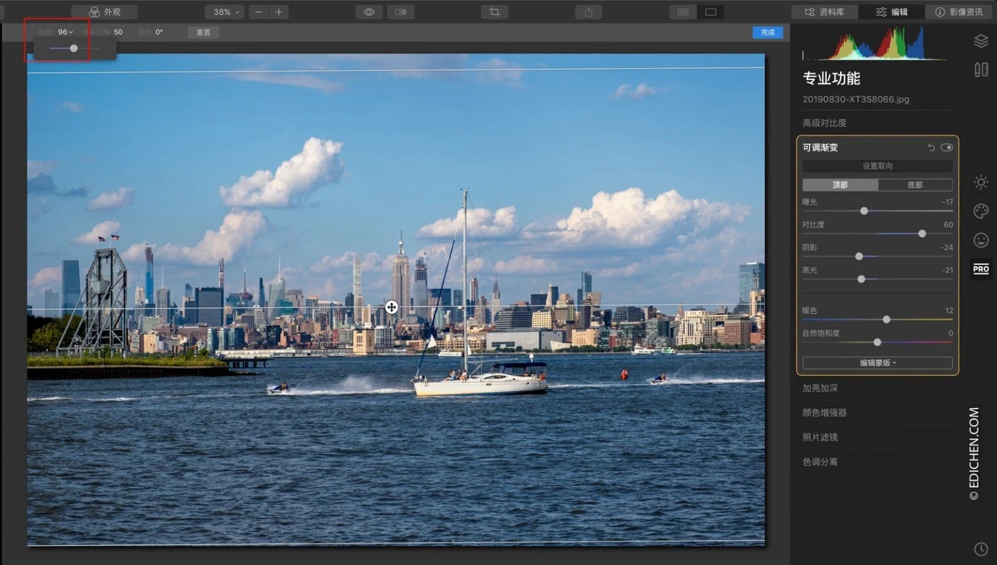Open the Creative palette tools group

tap(981, 211)
